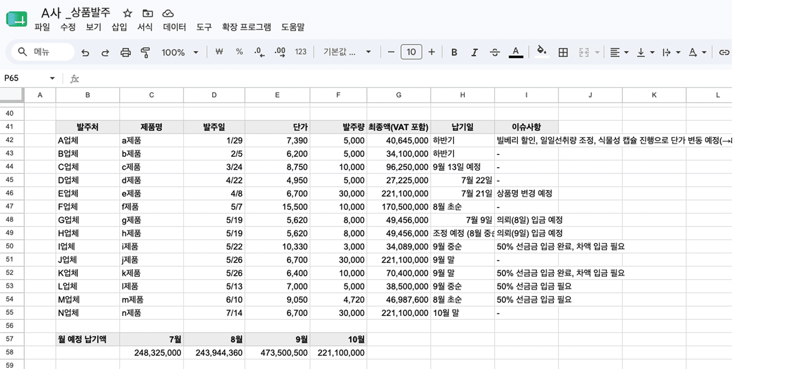Open the text color picker
Viewport: 797px width, 369px height.
tap(516, 52)
